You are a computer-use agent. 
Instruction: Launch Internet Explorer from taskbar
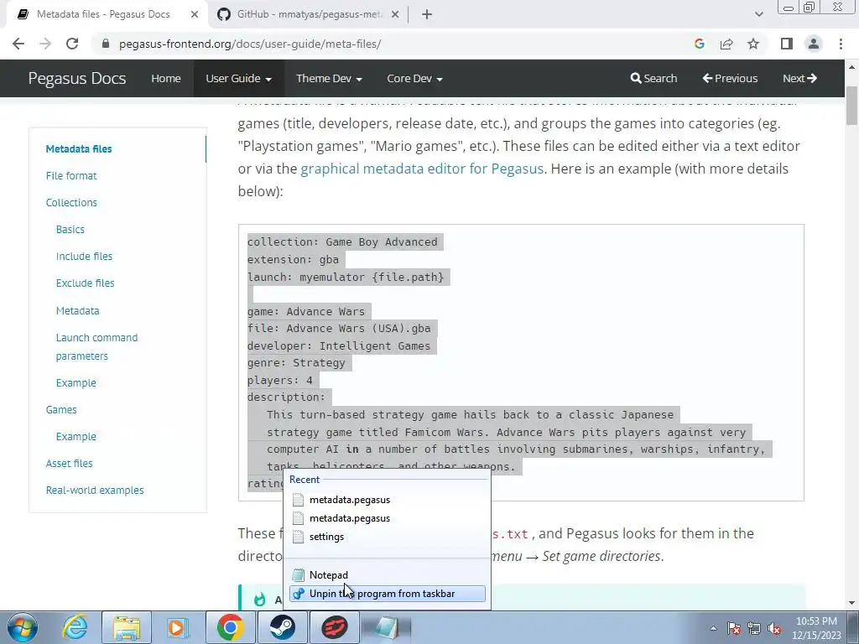[x=75, y=627]
